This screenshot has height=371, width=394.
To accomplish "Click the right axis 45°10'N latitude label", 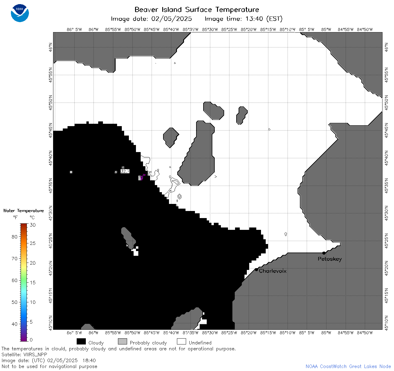I will coord(387,323).
